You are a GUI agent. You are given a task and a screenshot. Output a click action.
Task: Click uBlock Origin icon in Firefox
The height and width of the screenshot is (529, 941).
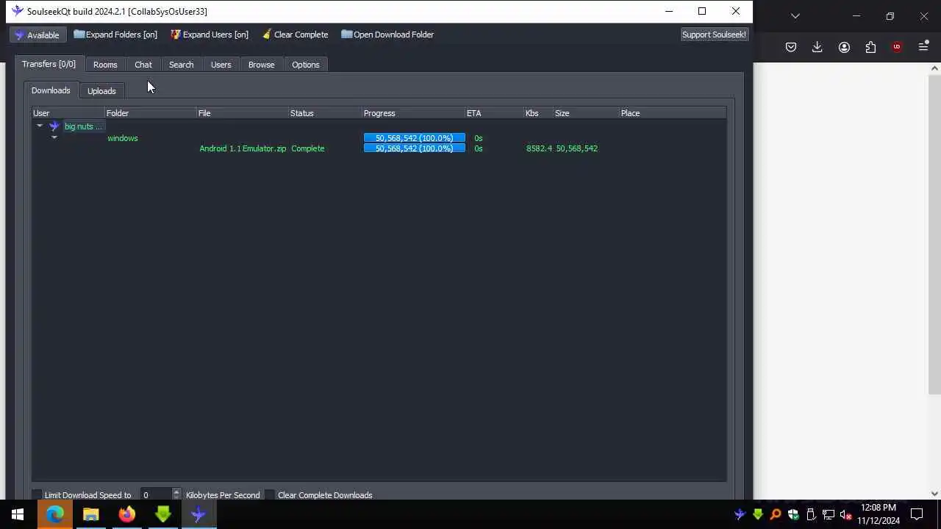pos(896,47)
